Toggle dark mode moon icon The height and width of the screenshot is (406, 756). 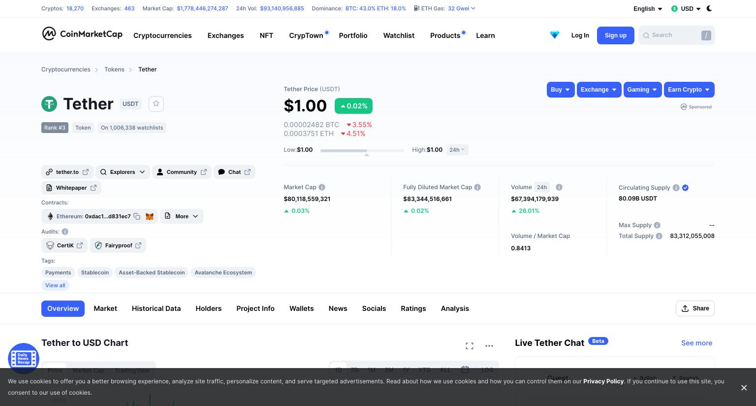(x=709, y=8)
